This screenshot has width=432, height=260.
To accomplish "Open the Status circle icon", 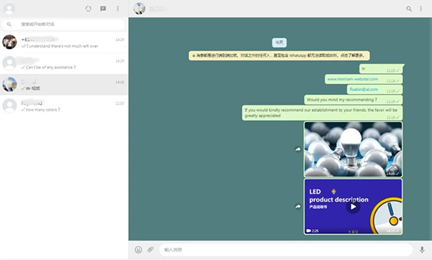I will click(x=88, y=9).
